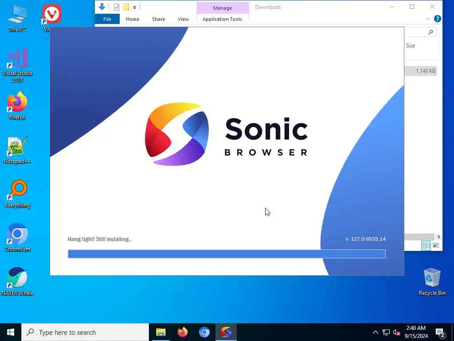The width and height of the screenshot is (454, 341).
Task: Switch to View ribbon tab
Action: pos(183,19)
